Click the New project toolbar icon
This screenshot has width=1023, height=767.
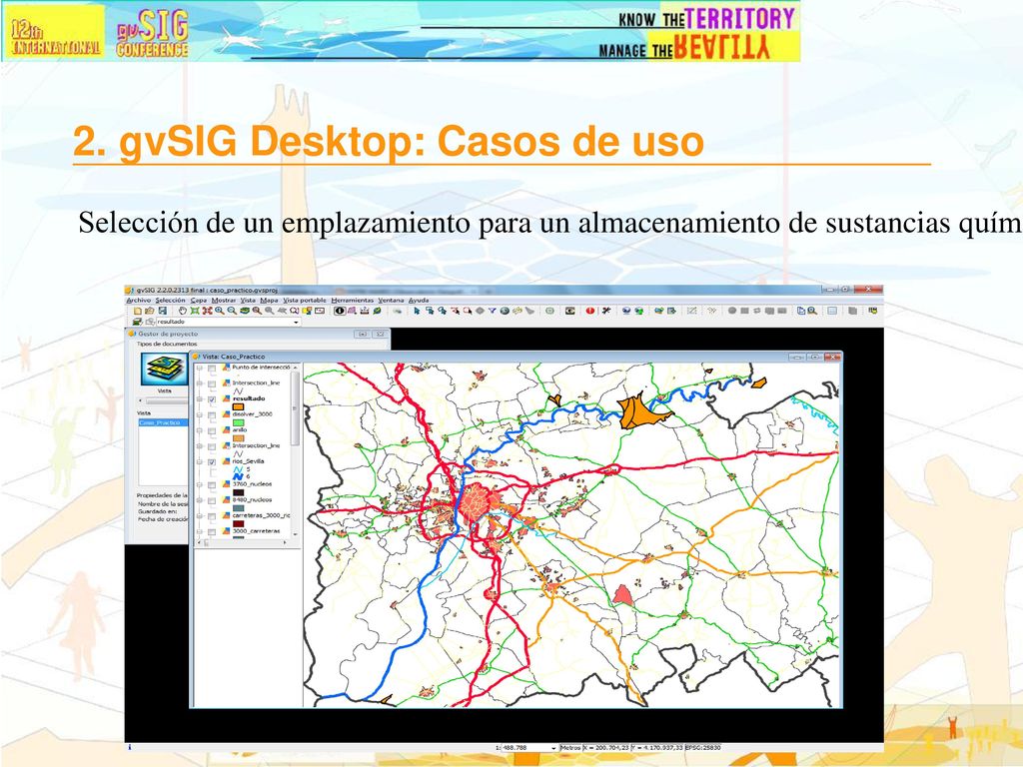[138, 312]
